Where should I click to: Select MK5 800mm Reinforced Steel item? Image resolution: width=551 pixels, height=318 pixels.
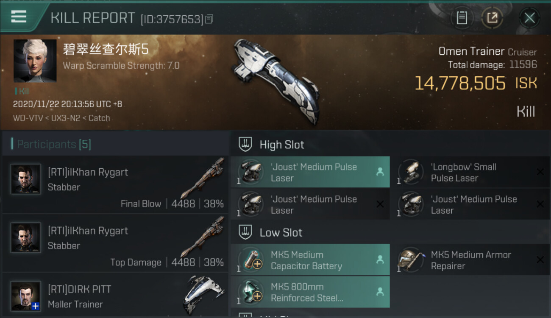pyautogui.click(x=310, y=292)
